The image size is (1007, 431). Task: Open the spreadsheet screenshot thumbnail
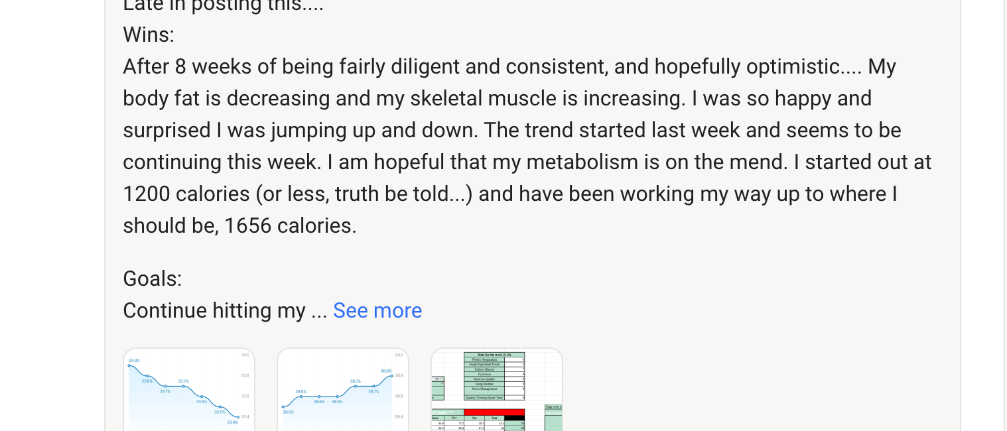pos(496,390)
